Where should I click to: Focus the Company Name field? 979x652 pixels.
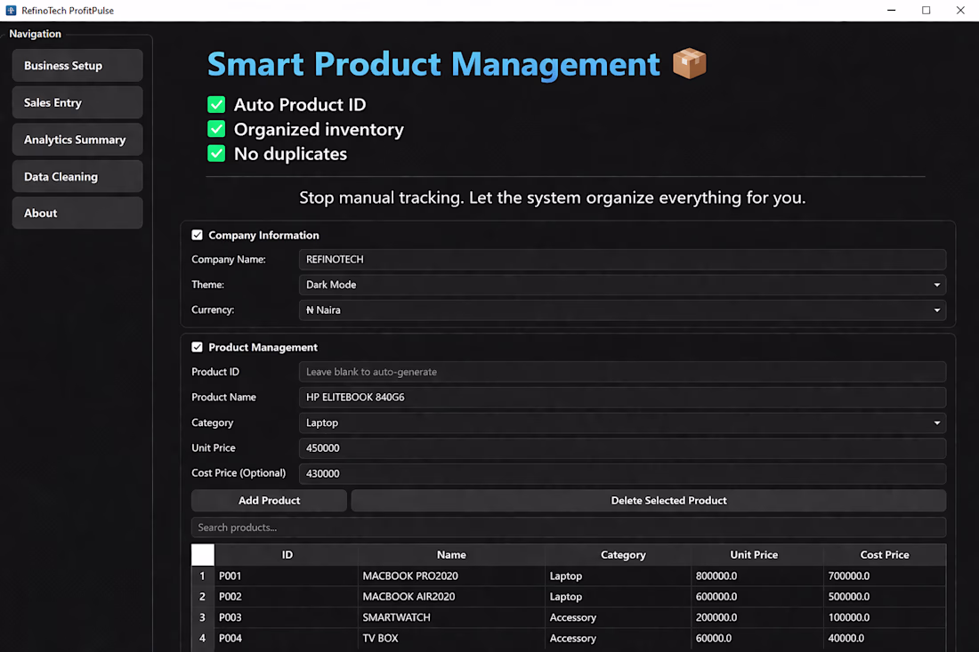(622, 260)
